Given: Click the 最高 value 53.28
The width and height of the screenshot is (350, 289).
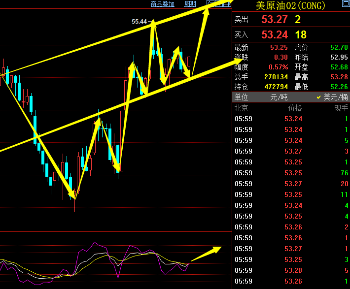Looking at the screenshot, I should pos(326,77).
